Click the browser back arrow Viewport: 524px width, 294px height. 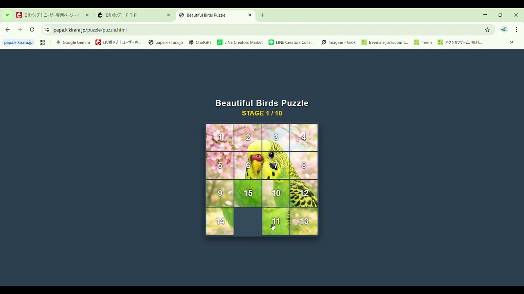[x=7, y=30]
